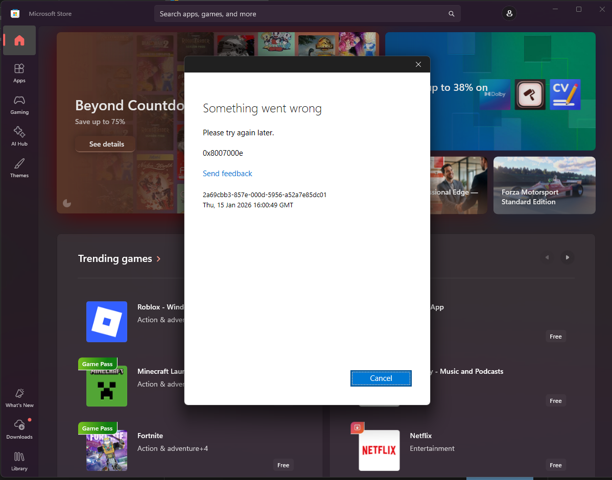Click the Minecraft Launcher icon

click(107, 386)
